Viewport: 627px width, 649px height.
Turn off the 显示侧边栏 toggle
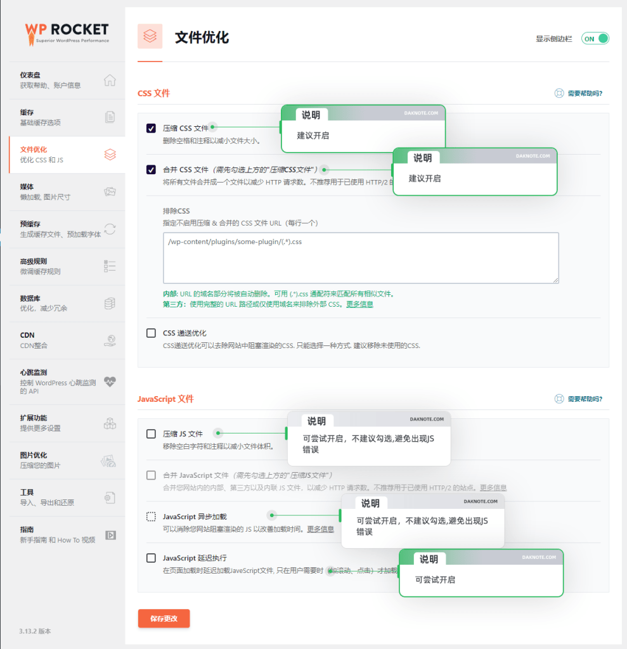click(x=594, y=38)
